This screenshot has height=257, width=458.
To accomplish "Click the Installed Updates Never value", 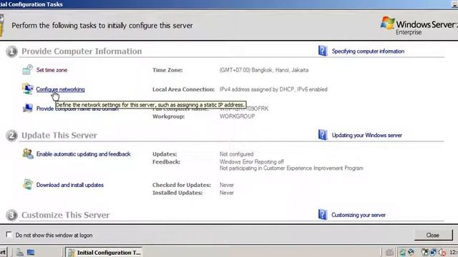I will coord(227,193).
